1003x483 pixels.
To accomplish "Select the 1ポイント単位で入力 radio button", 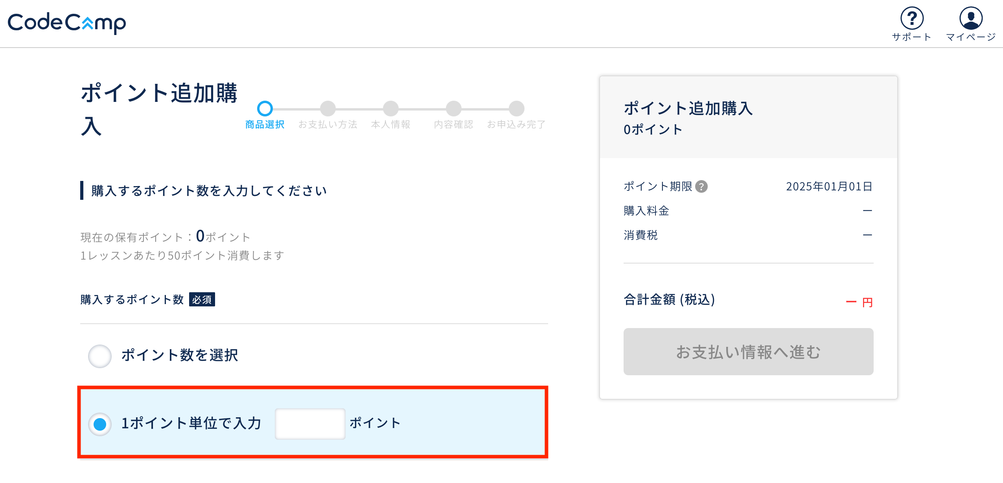I will pos(100,424).
